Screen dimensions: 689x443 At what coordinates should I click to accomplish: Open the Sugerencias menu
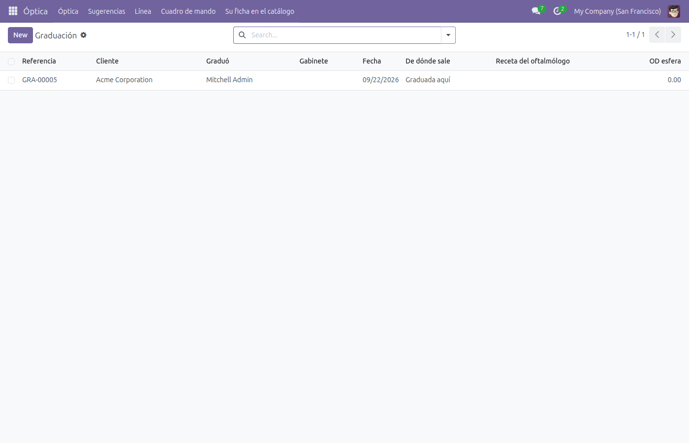click(x=106, y=11)
